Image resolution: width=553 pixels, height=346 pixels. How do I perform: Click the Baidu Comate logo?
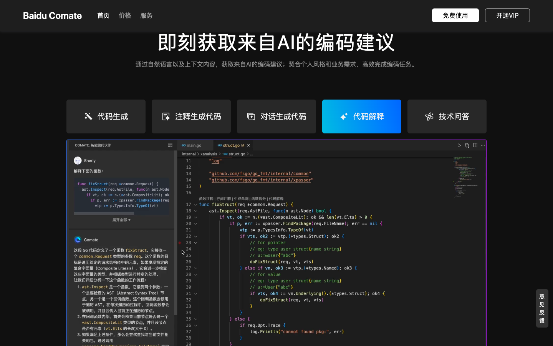52,15
